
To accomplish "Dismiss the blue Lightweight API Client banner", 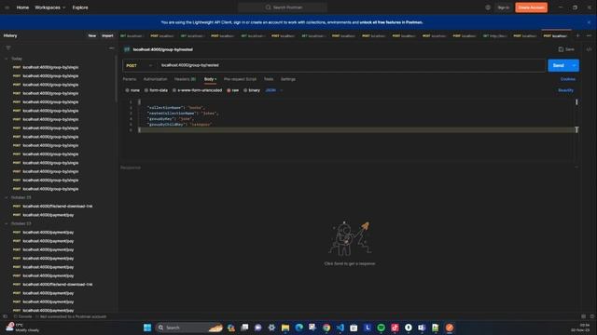I will pos(589,22).
